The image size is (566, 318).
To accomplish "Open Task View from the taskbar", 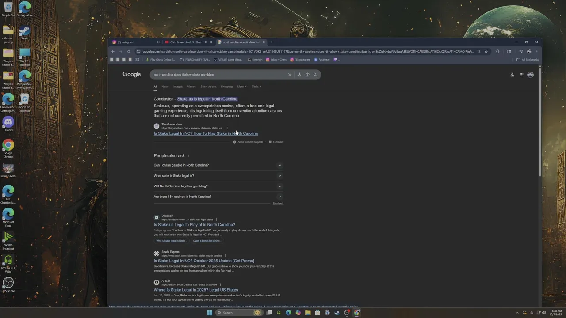I will (269, 313).
